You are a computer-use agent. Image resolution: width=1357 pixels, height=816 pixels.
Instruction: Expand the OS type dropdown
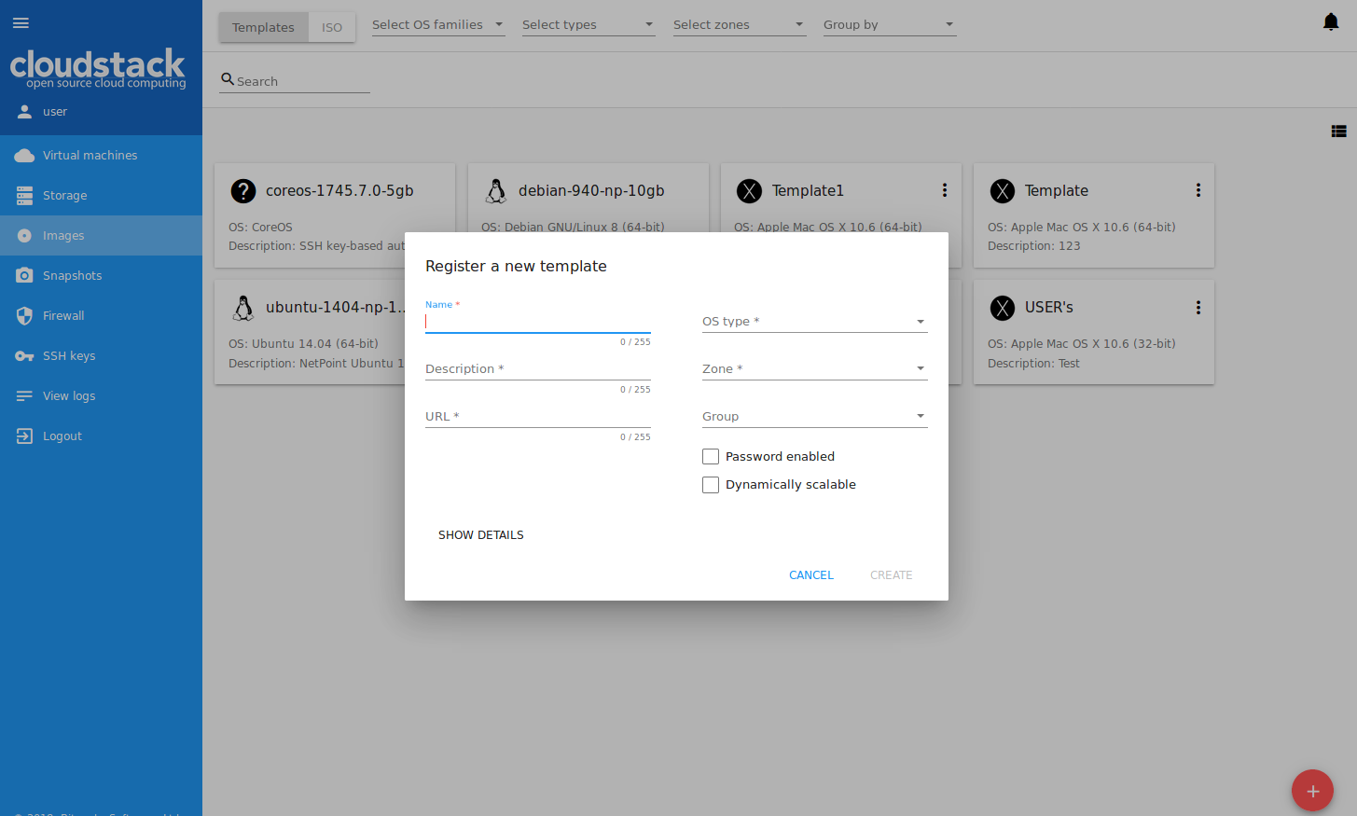pyautogui.click(x=814, y=322)
